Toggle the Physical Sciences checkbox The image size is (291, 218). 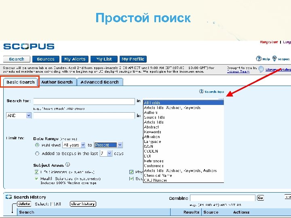131,172
